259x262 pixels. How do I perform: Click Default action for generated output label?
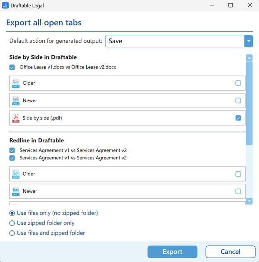point(56,41)
